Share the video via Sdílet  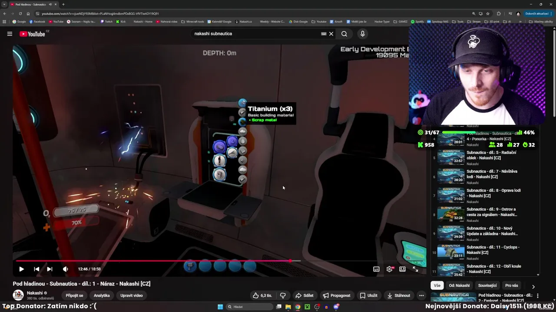(x=304, y=296)
